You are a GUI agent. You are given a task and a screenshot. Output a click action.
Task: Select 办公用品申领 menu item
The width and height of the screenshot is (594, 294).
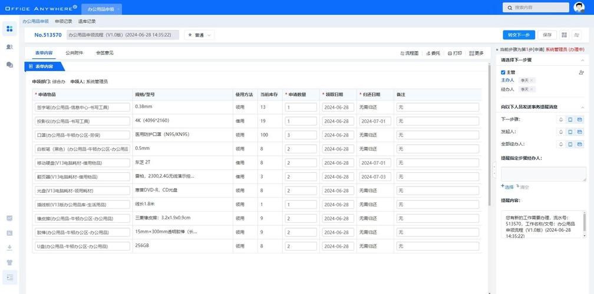coord(35,22)
